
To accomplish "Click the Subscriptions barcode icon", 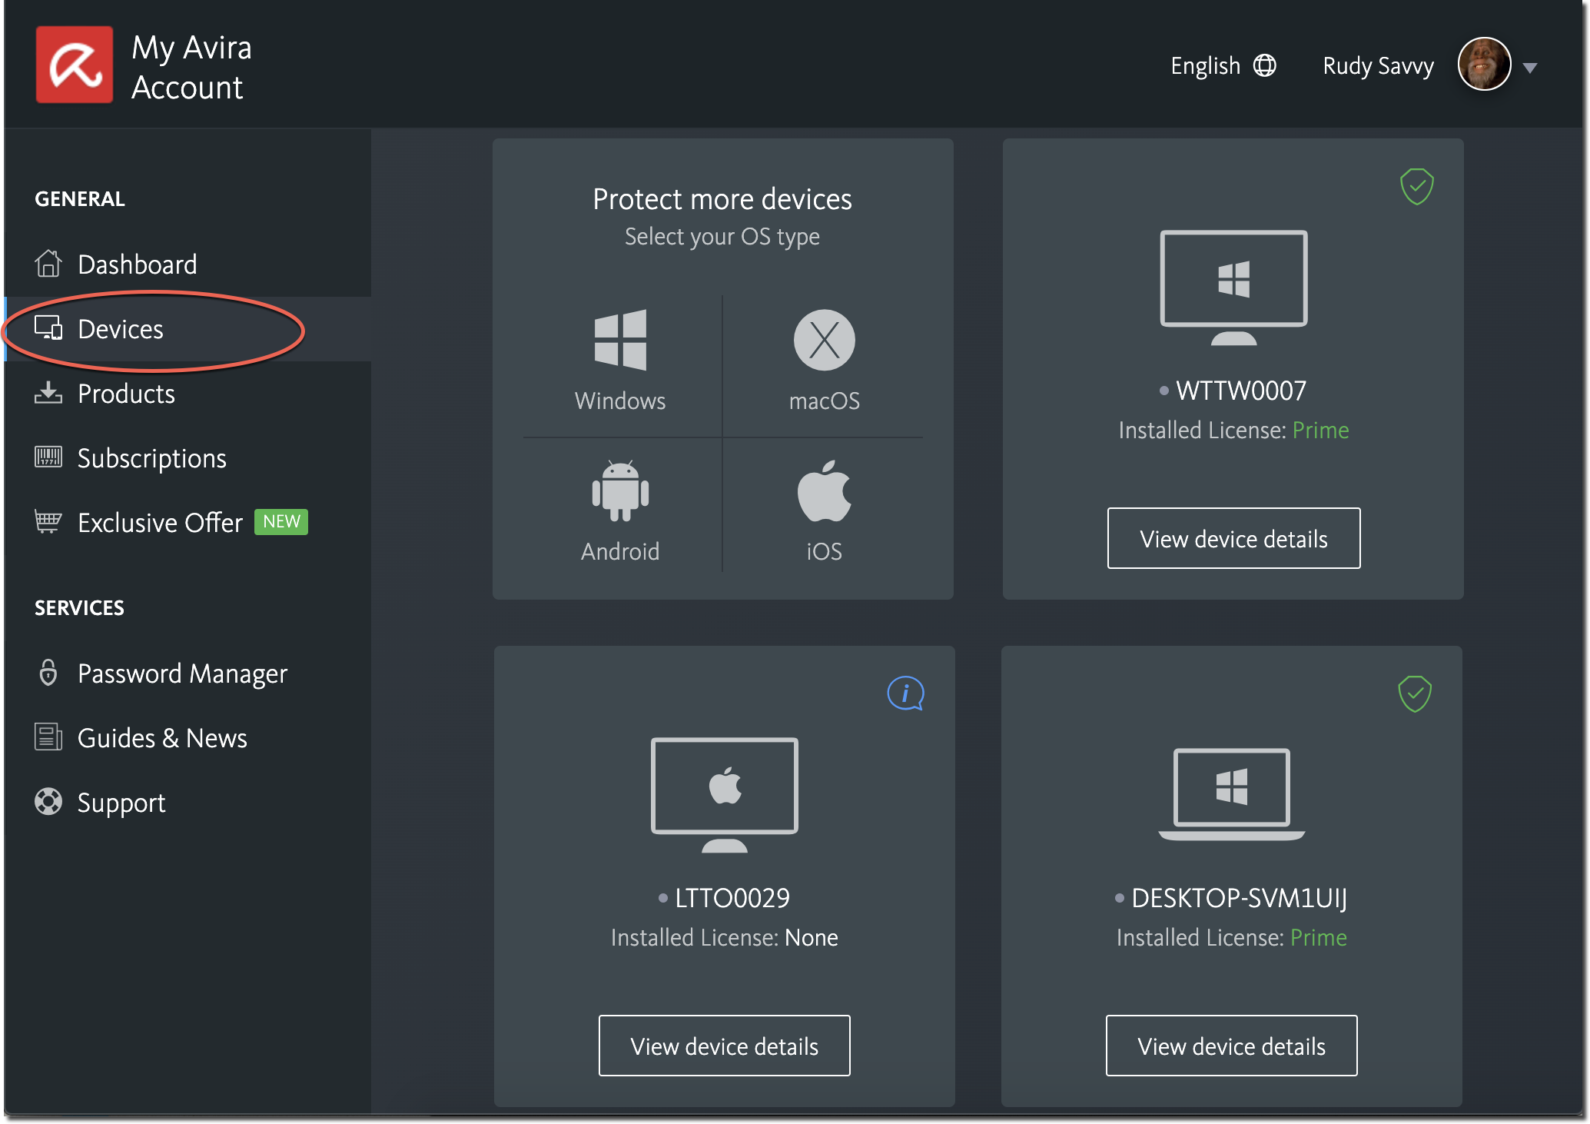I will click(48, 457).
